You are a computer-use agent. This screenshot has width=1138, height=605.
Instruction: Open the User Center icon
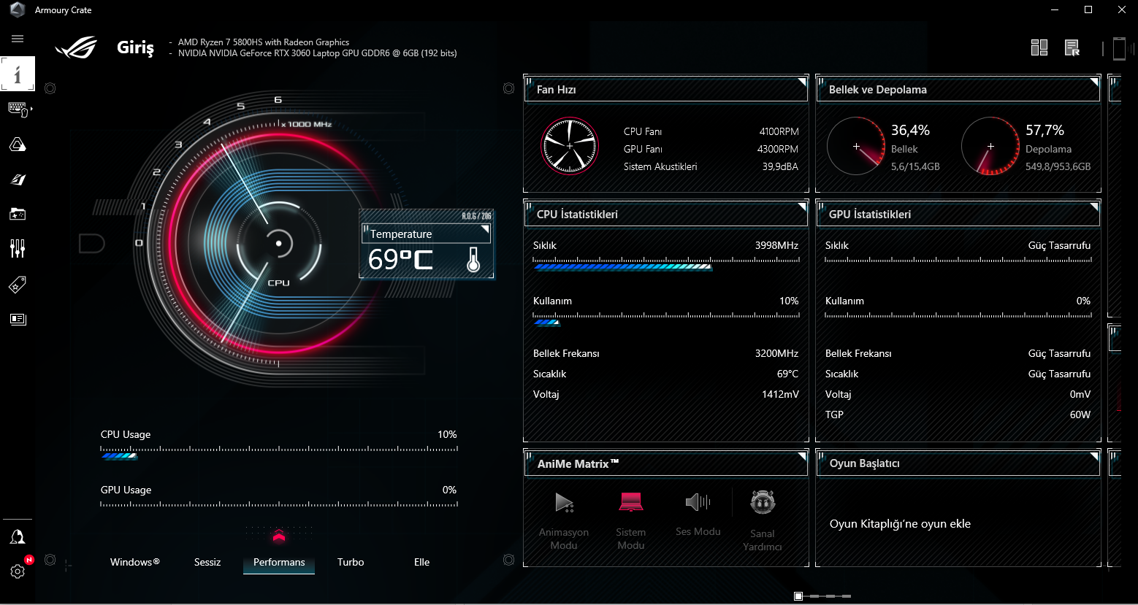18,537
